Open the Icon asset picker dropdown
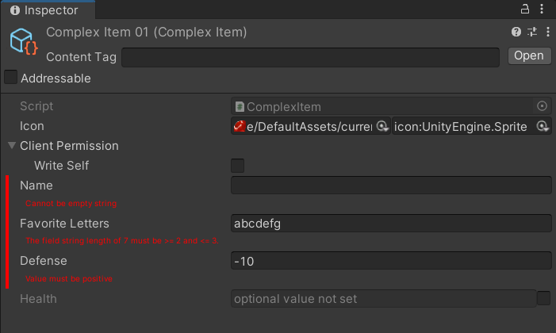The image size is (556, 333). tap(382, 126)
